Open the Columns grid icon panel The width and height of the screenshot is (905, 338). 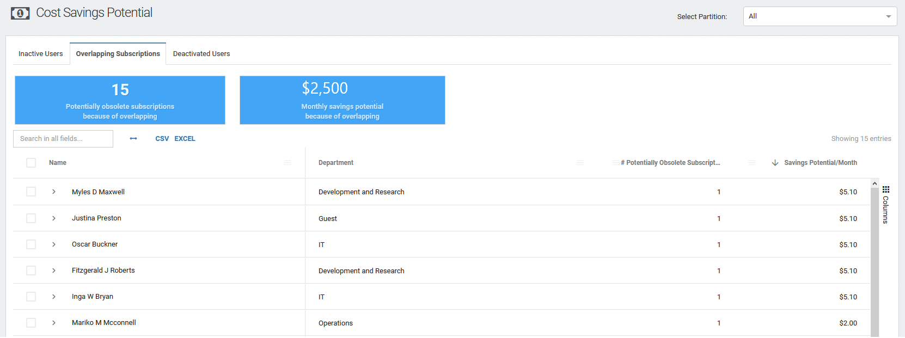tap(886, 189)
